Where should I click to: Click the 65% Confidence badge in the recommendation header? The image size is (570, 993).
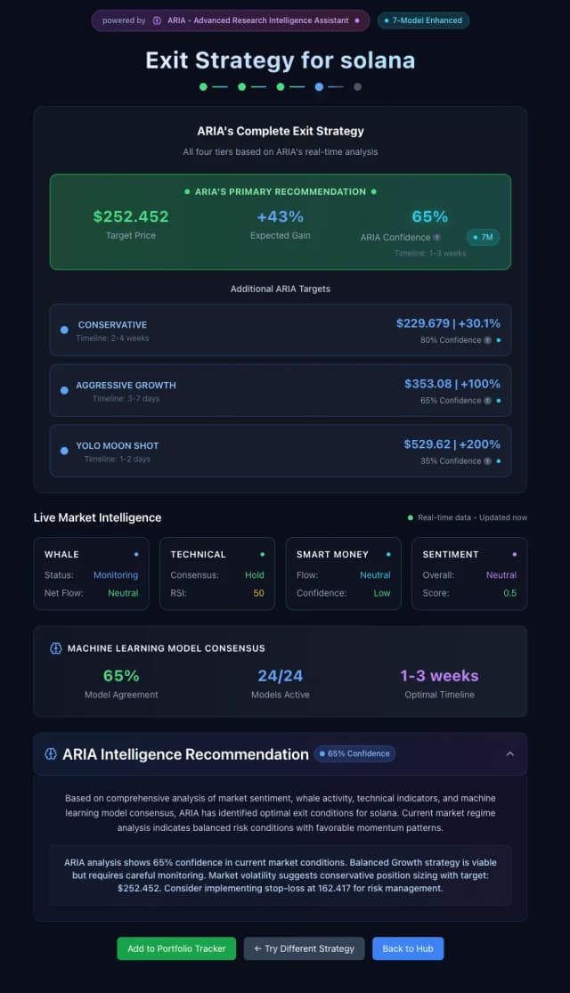pyautogui.click(x=354, y=753)
